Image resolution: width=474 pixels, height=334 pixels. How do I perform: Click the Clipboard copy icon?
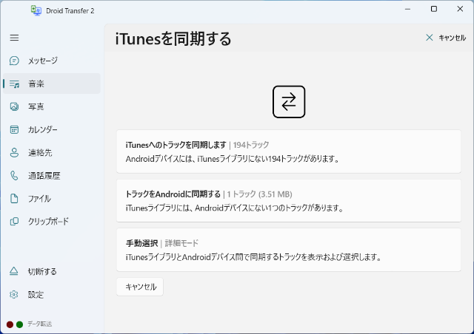pos(14,222)
